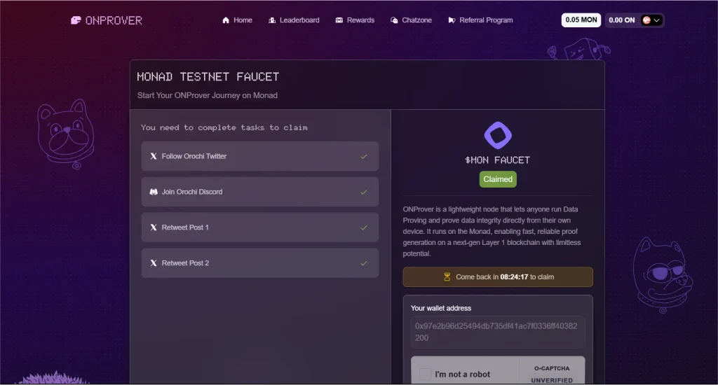Click the profile avatar icon
This screenshot has height=385, width=718.
click(646, 20)
